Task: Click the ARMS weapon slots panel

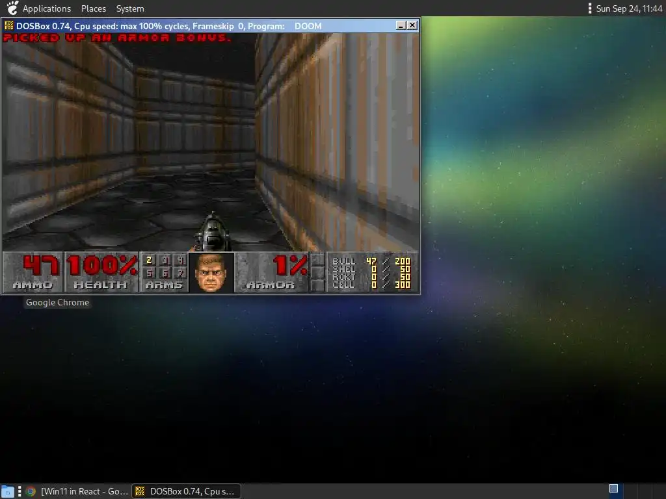Action: 164,272
